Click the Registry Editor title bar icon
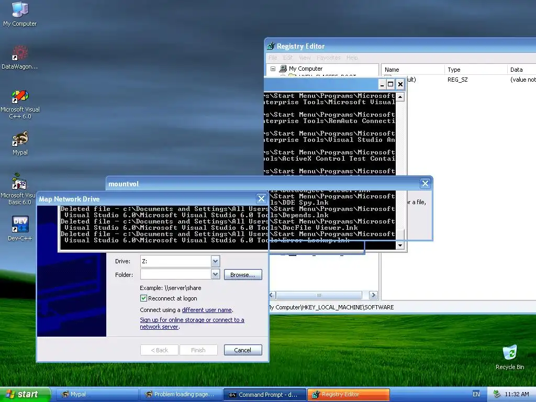The image size is (536, 402). click(271, 46)
